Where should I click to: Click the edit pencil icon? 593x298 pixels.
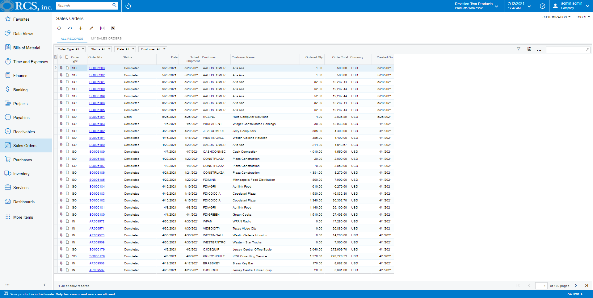(91, 28)
